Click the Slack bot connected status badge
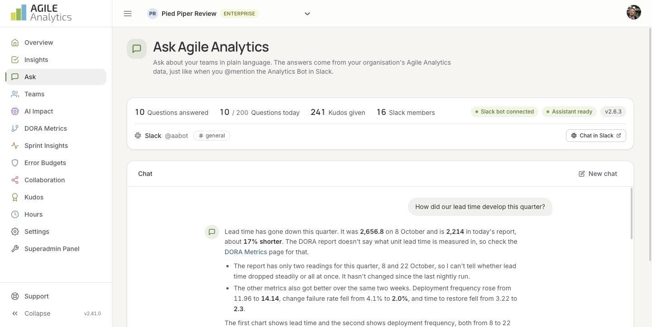This screenshot has height=327, width=652. tap(504, 112)
